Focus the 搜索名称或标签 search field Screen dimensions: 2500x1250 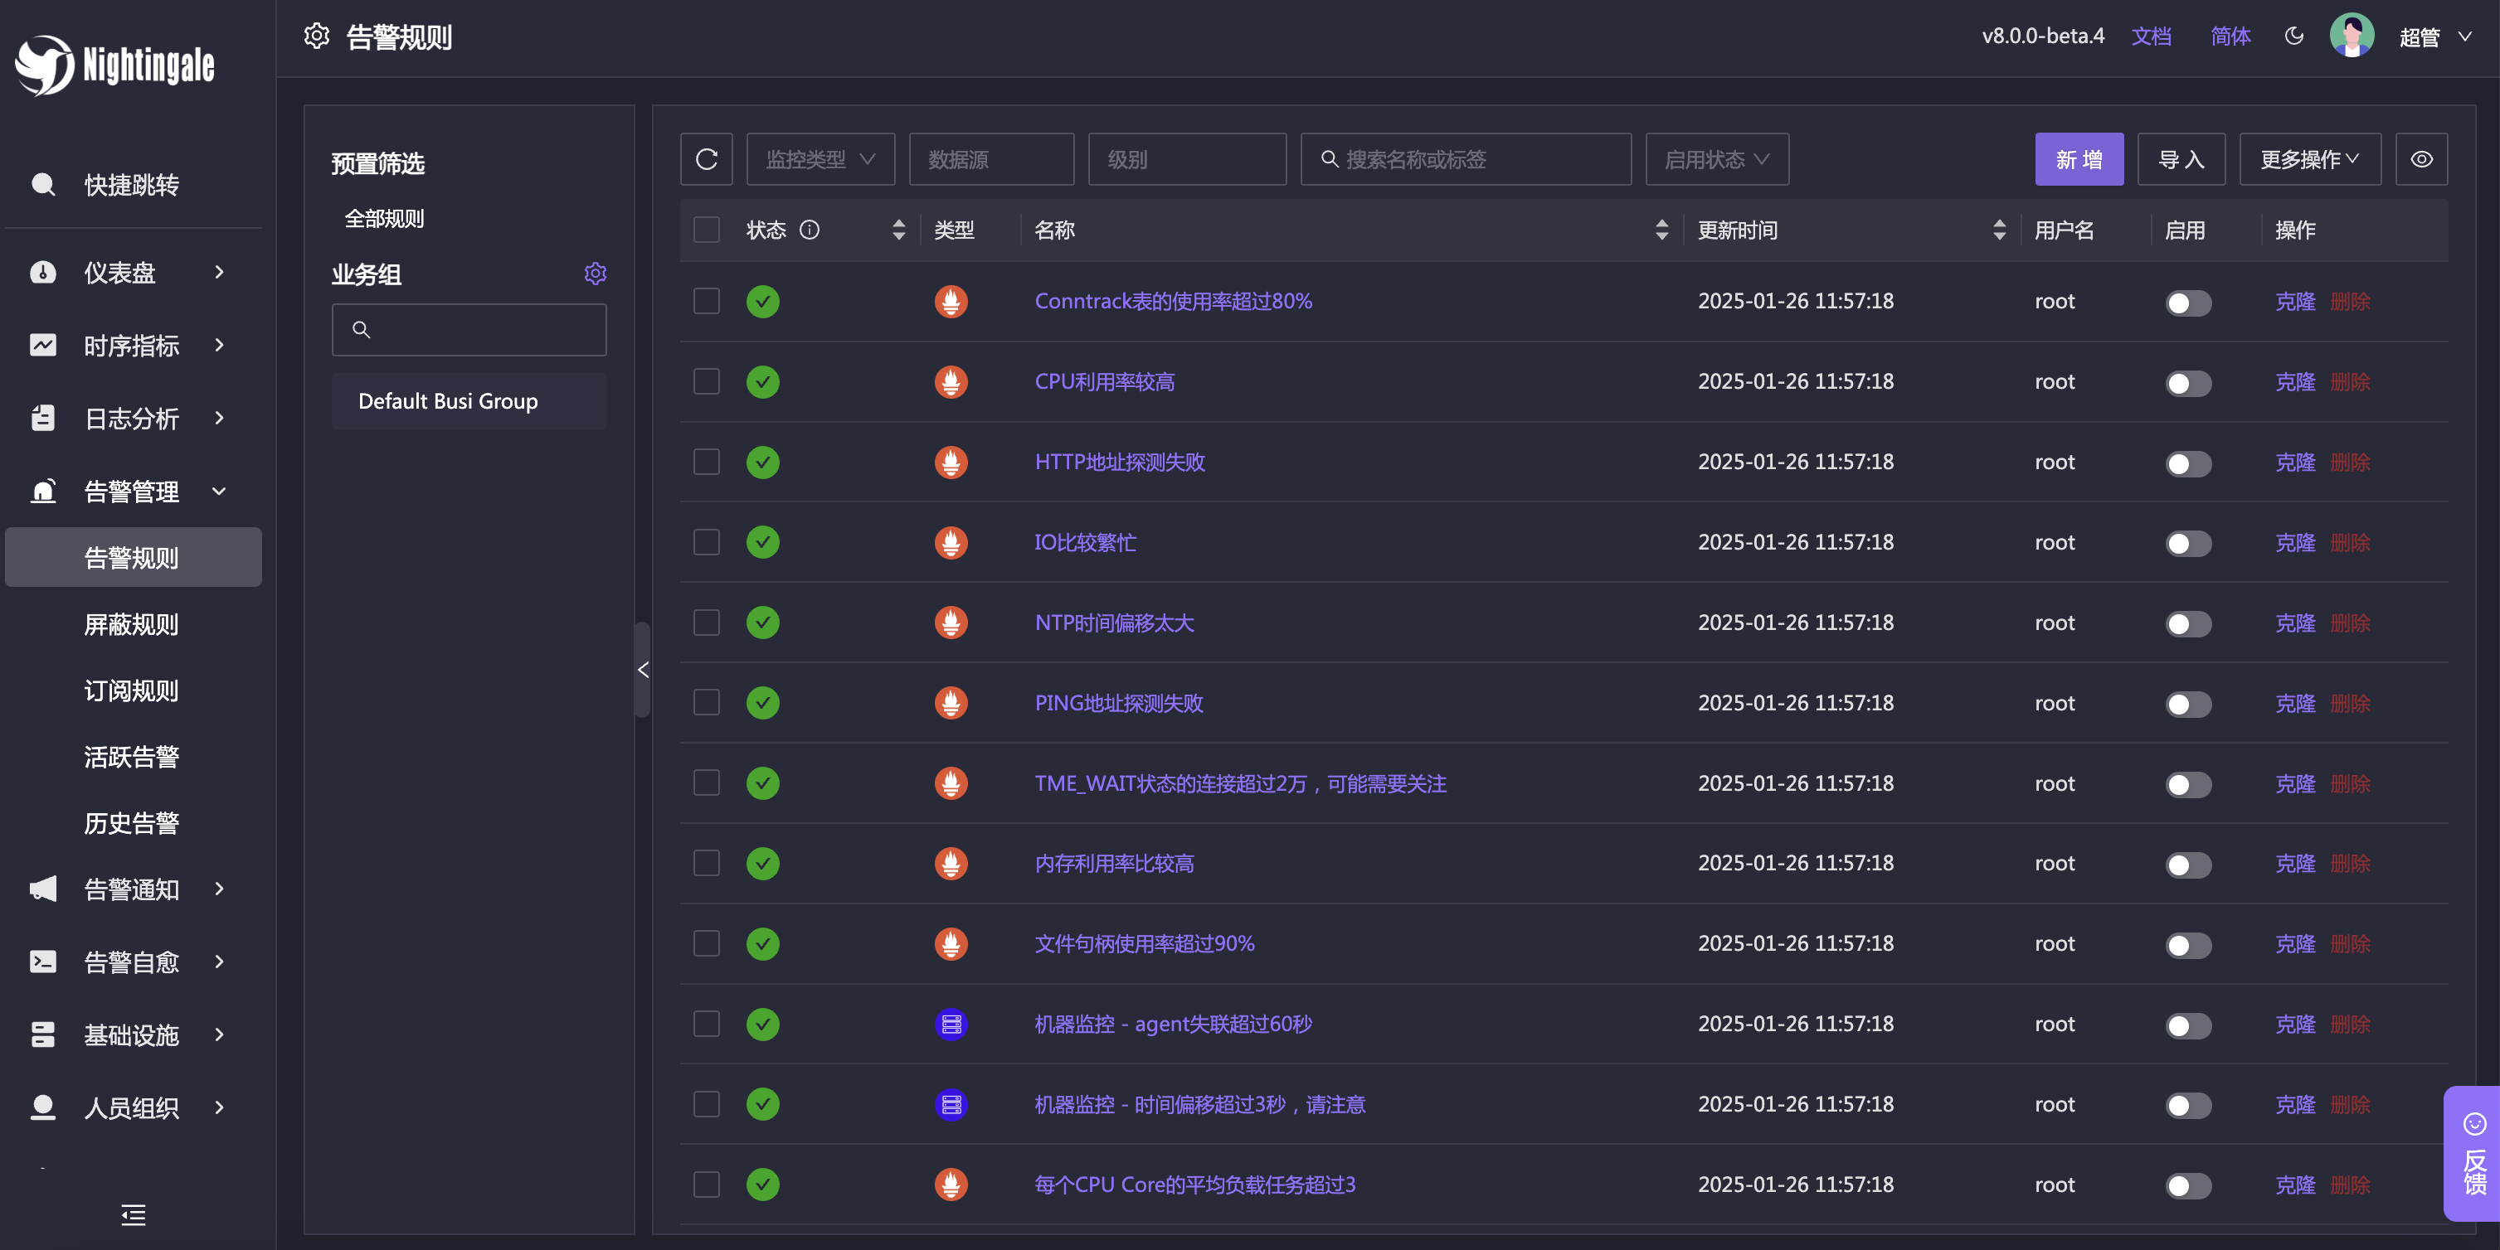(1466, 159)
